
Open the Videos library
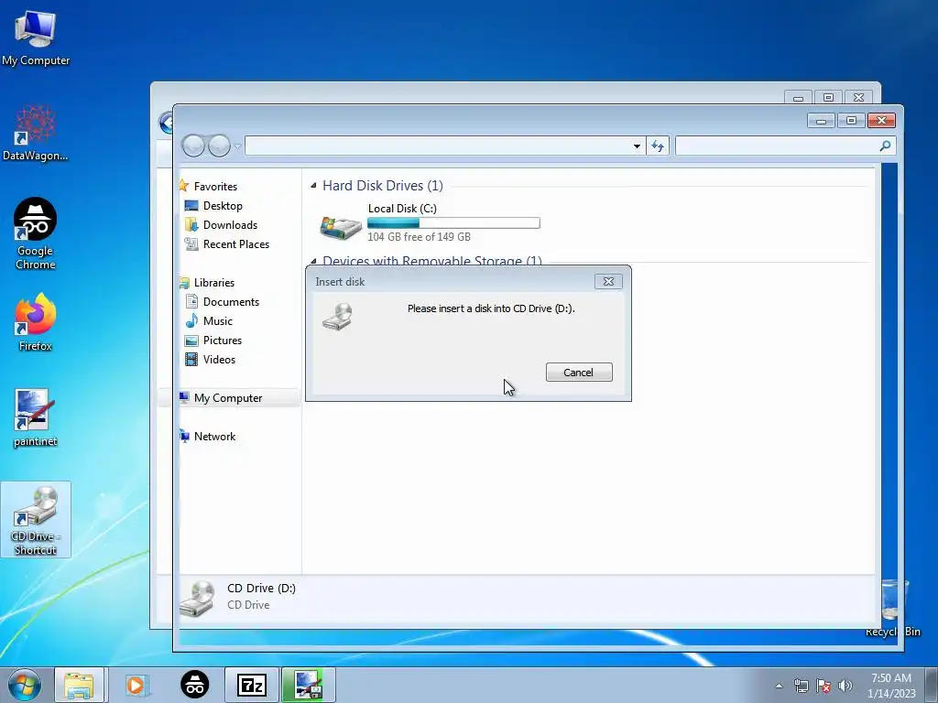click(219, 359)
